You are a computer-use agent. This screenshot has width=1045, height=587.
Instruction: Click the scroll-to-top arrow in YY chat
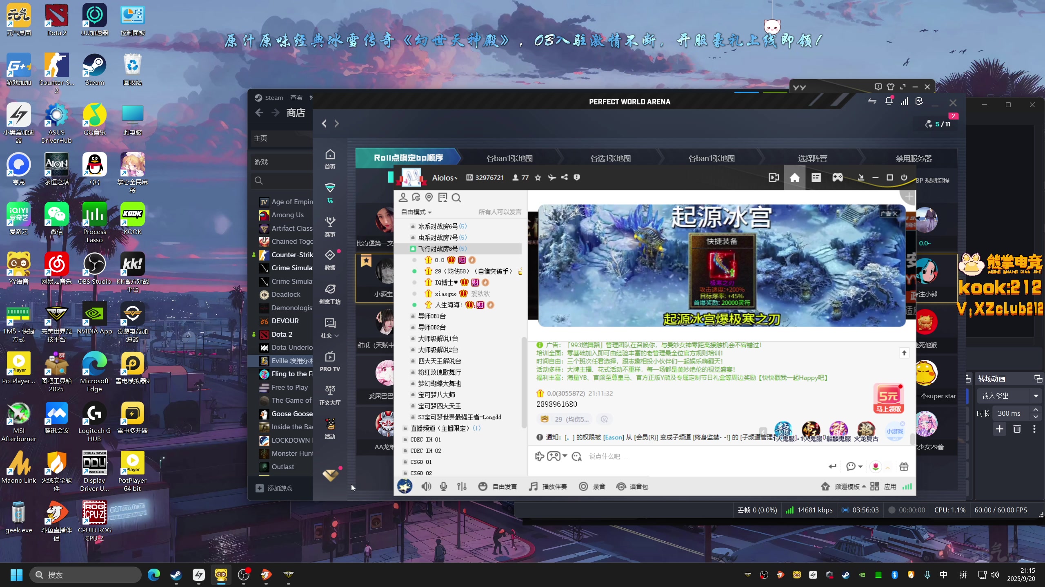[904, 353]
